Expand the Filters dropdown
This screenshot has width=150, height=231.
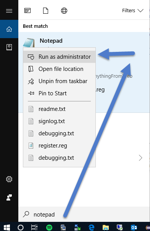coord(132,11)
